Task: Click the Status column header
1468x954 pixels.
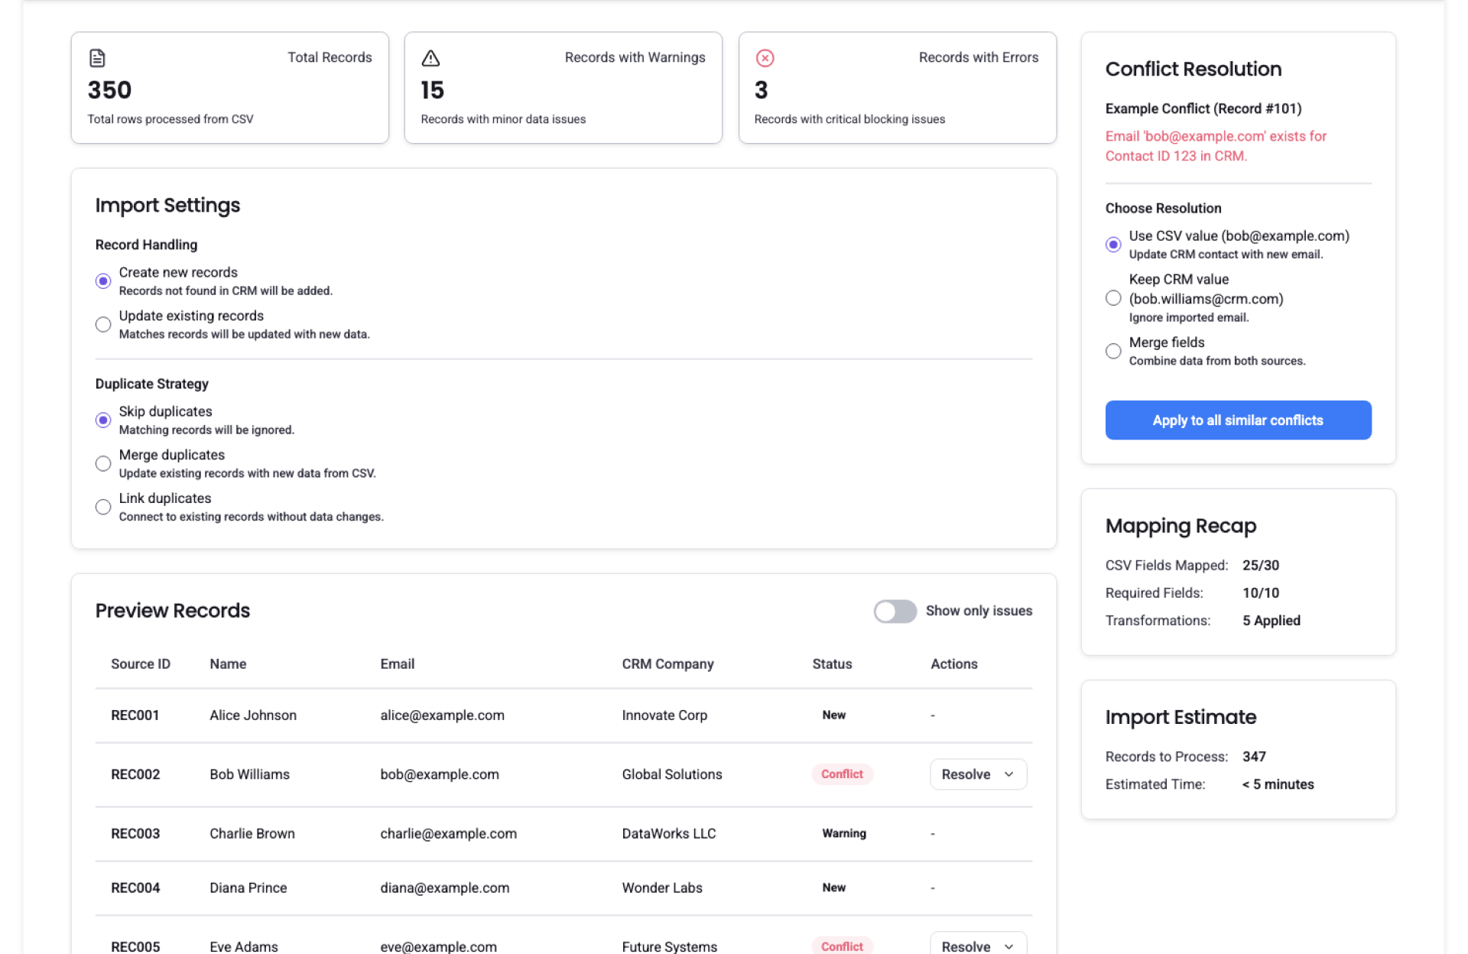Action: point(832,664)
